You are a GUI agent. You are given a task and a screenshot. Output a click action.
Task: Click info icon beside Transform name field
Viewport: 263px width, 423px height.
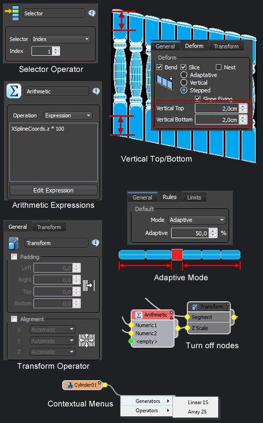pyautogui.click(x=95, y=243)
